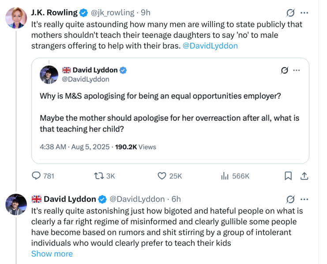Click J.K. Rowling's profile avatar
Viewport: 327px width, 264px height.
[15, 18]
